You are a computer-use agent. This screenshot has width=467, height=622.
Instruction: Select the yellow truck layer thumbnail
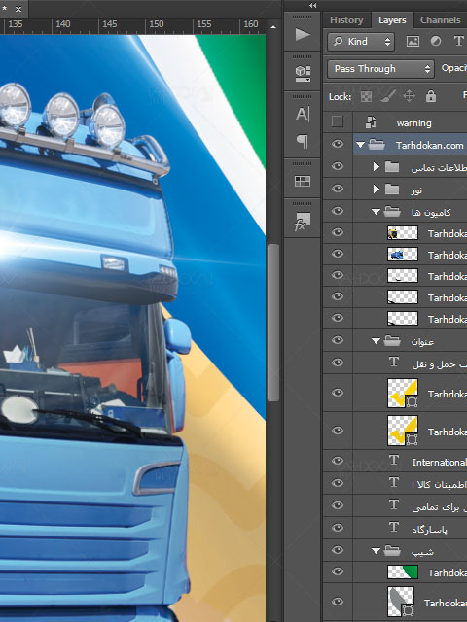[402, 233]
